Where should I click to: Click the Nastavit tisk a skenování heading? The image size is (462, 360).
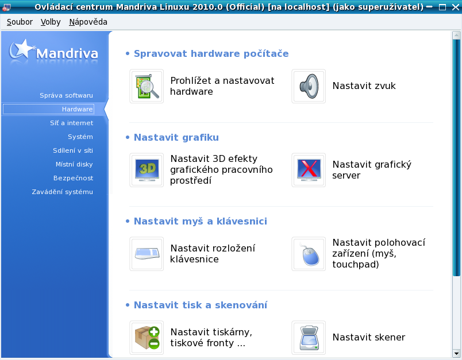(x=201, y=305)
